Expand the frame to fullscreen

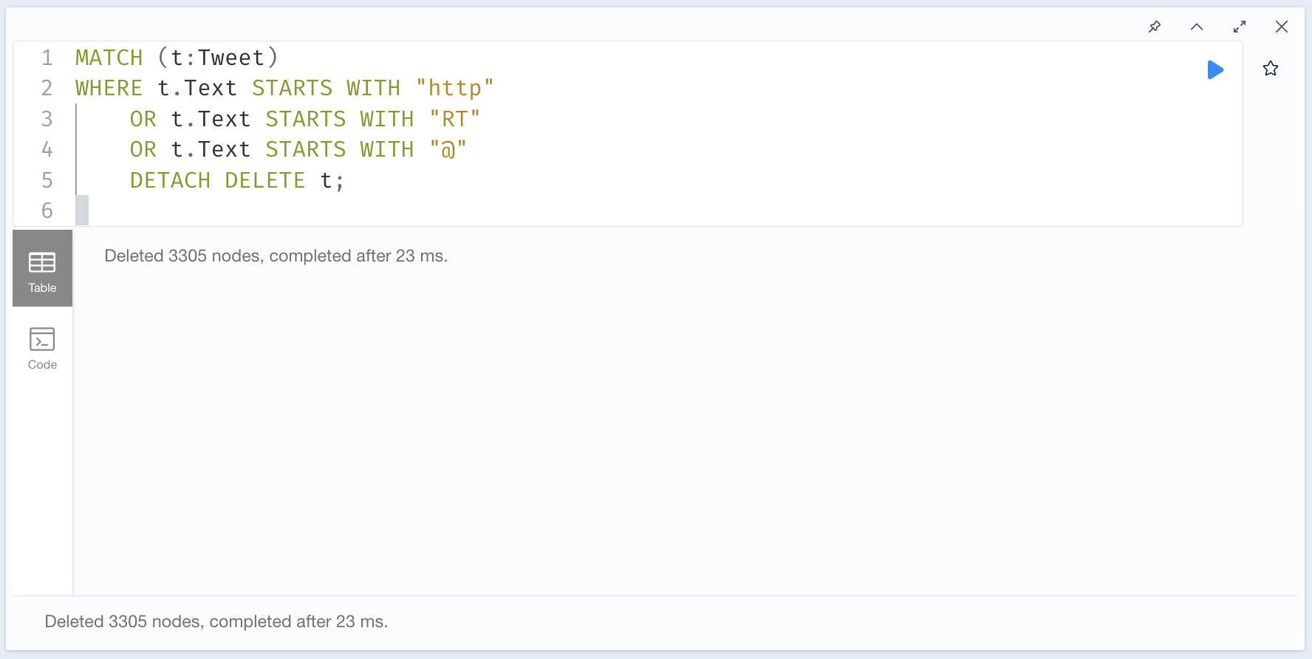coord(1240,27)
